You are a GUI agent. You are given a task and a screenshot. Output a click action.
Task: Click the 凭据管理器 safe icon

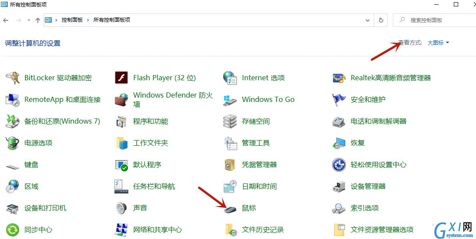pos(230,165)
